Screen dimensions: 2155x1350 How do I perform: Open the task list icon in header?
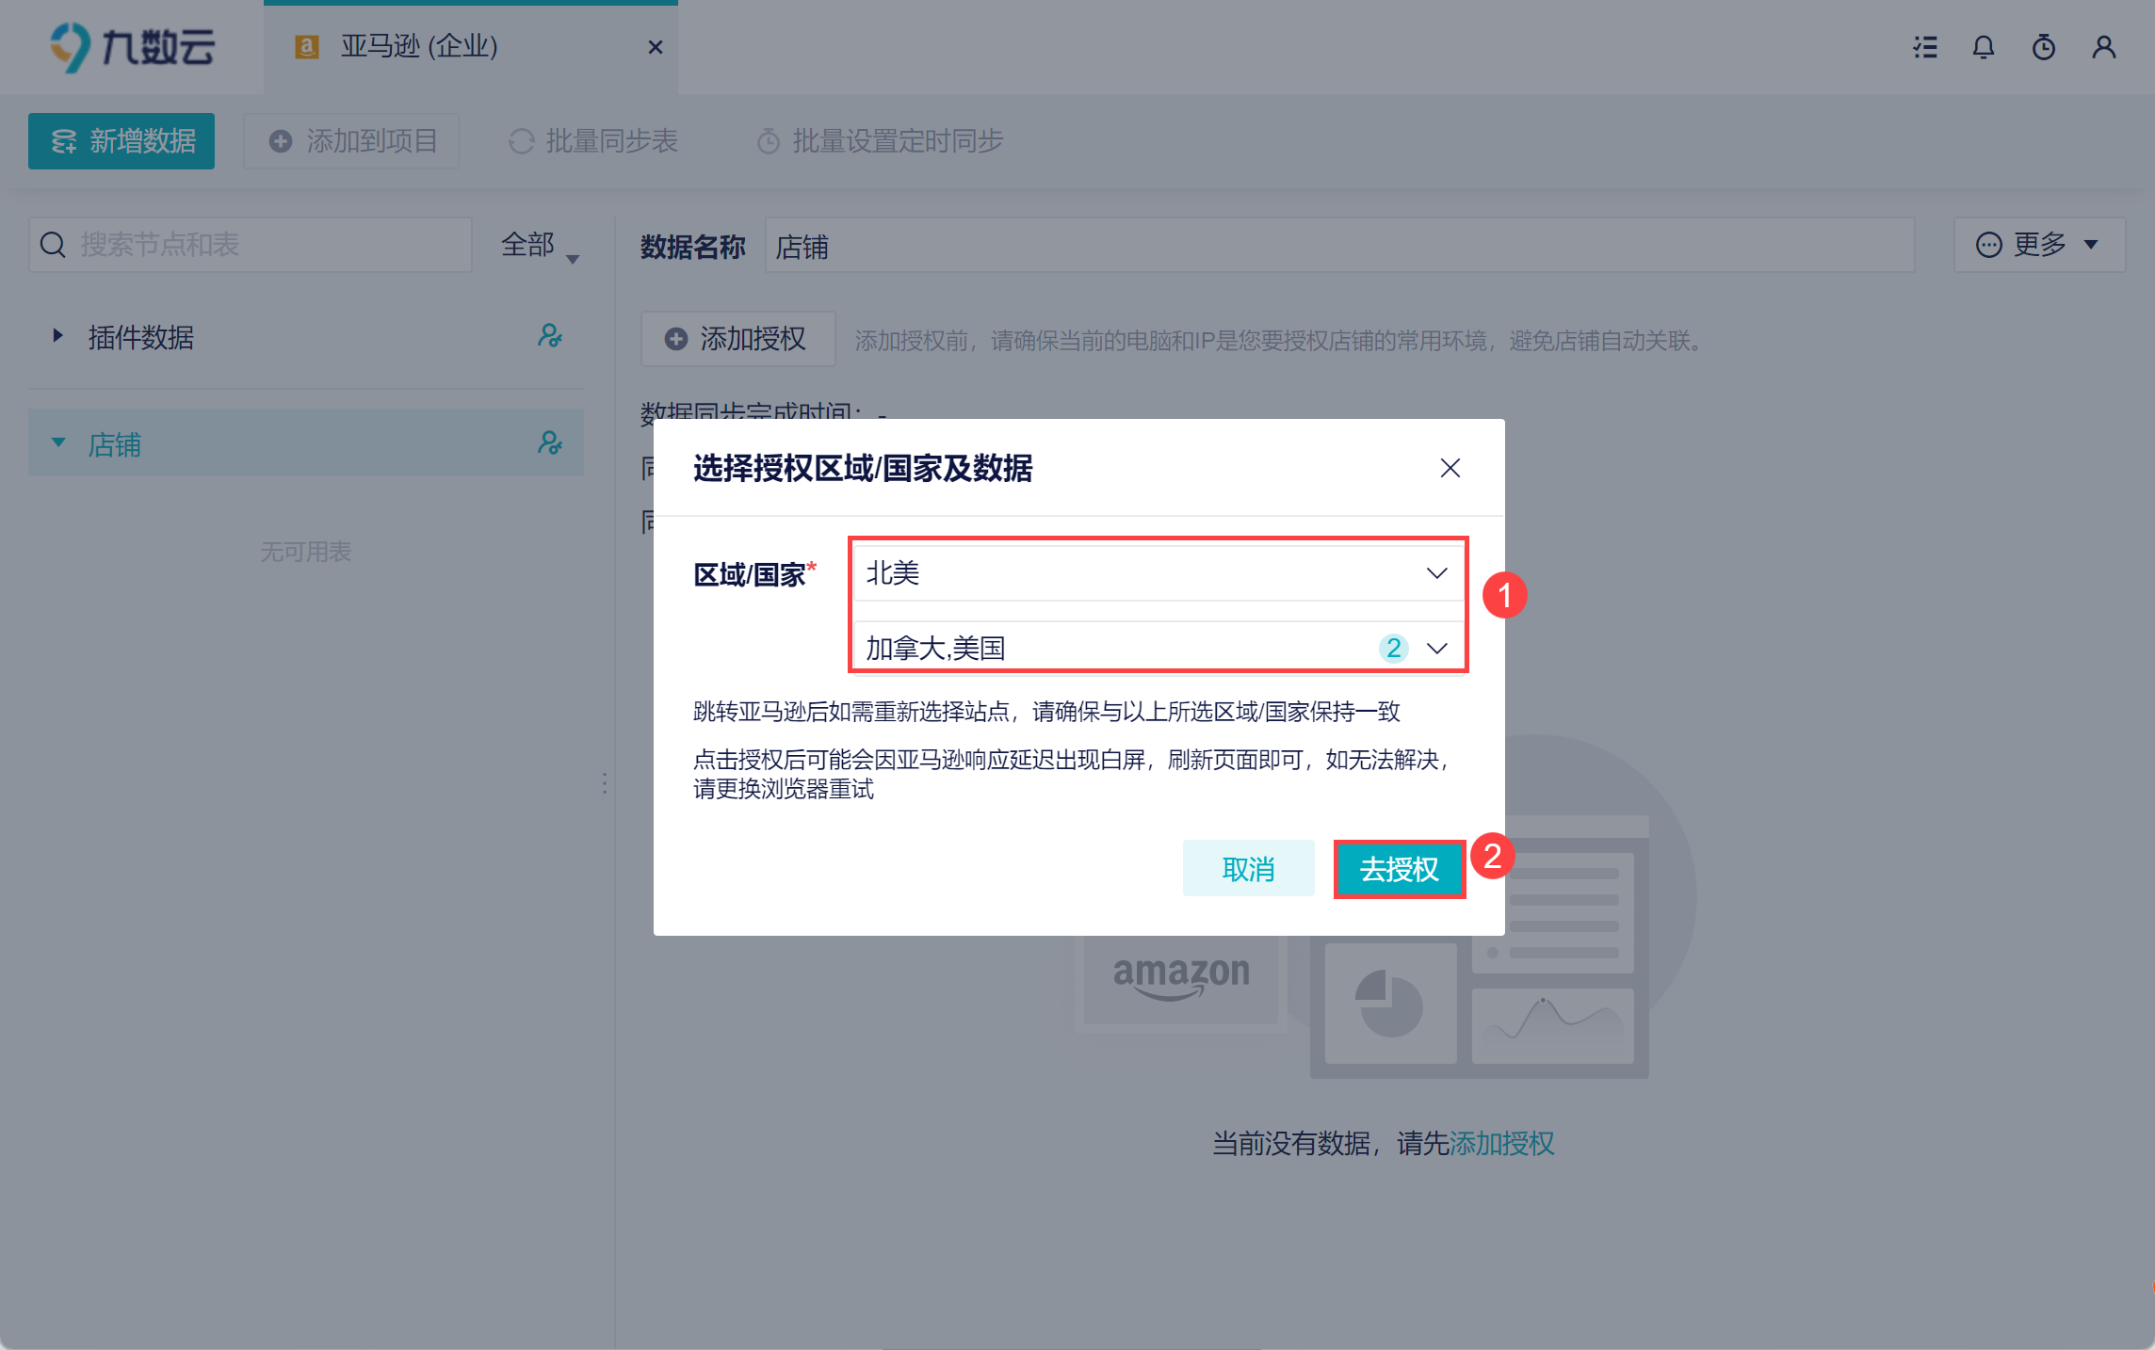tap(1925, 47)
